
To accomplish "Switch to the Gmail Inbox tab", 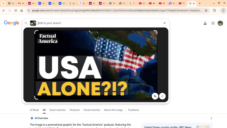I will coord(21,3).
